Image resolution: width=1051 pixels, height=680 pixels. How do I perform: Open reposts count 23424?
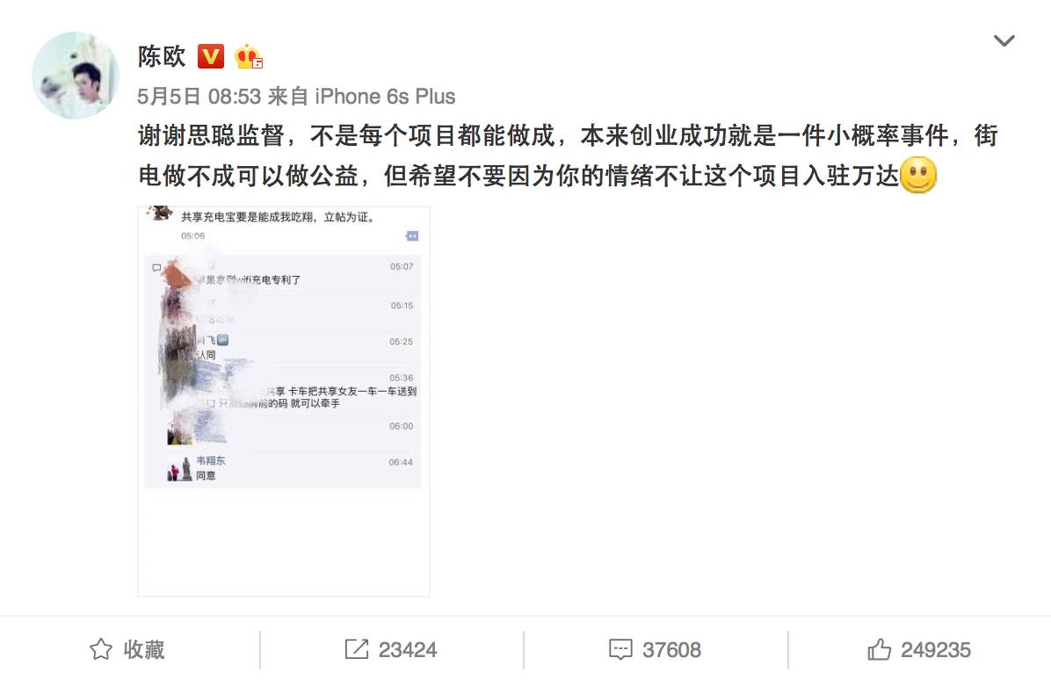point(408,650)
